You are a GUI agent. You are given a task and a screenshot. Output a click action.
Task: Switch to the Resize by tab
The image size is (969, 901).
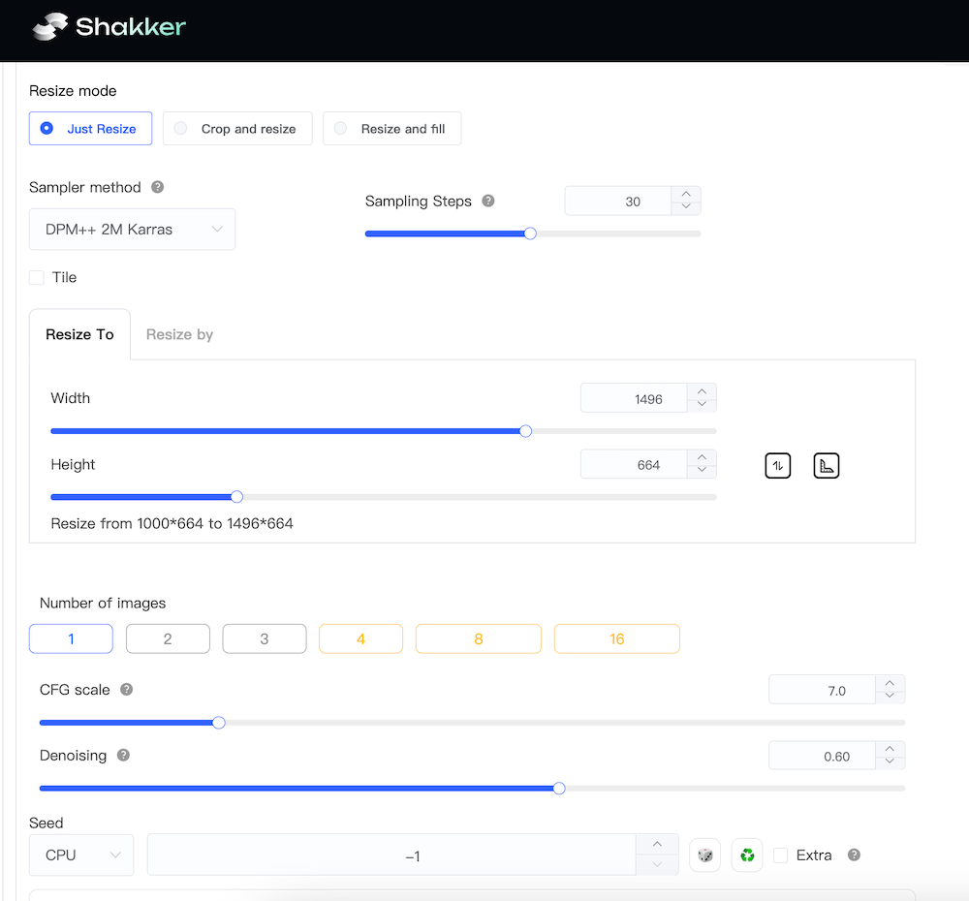click(x=179, y=334)
